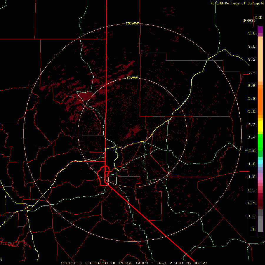
Task: Click the "DKD" legend unit label
Action: (259, 18)
